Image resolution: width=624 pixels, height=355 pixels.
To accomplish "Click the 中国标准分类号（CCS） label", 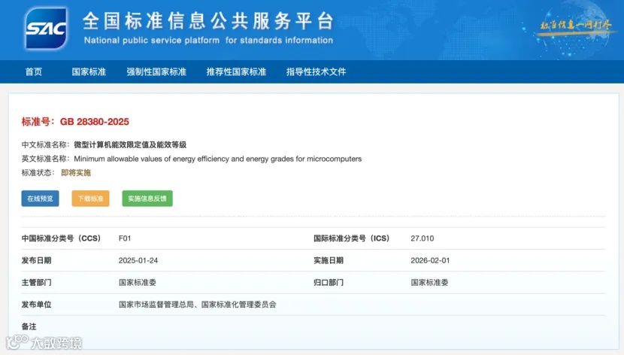I will 61,238.
